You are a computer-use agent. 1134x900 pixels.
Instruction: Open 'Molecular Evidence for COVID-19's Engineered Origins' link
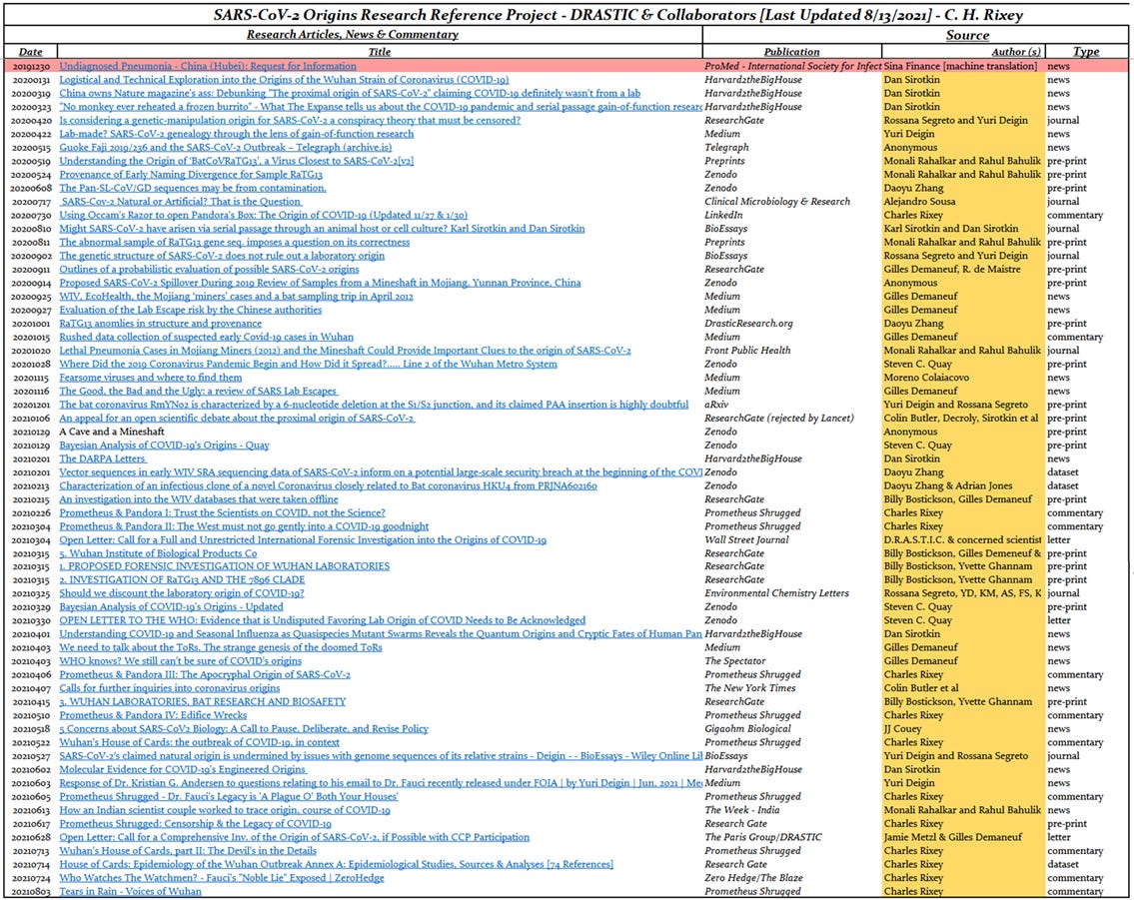click(x=183, y=769)
